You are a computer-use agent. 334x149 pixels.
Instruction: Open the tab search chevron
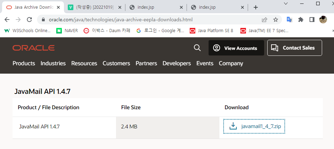tap(286, 3)
